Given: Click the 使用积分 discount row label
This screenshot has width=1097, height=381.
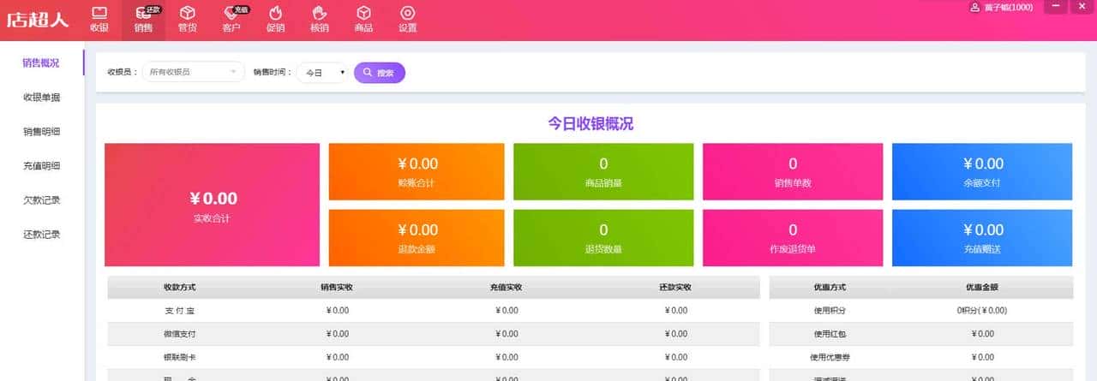Looking at the screenshot, I should [830, 310].
